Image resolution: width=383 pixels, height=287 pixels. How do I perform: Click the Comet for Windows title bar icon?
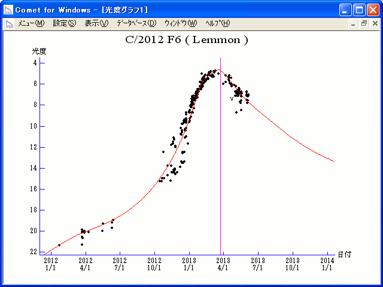8,10
